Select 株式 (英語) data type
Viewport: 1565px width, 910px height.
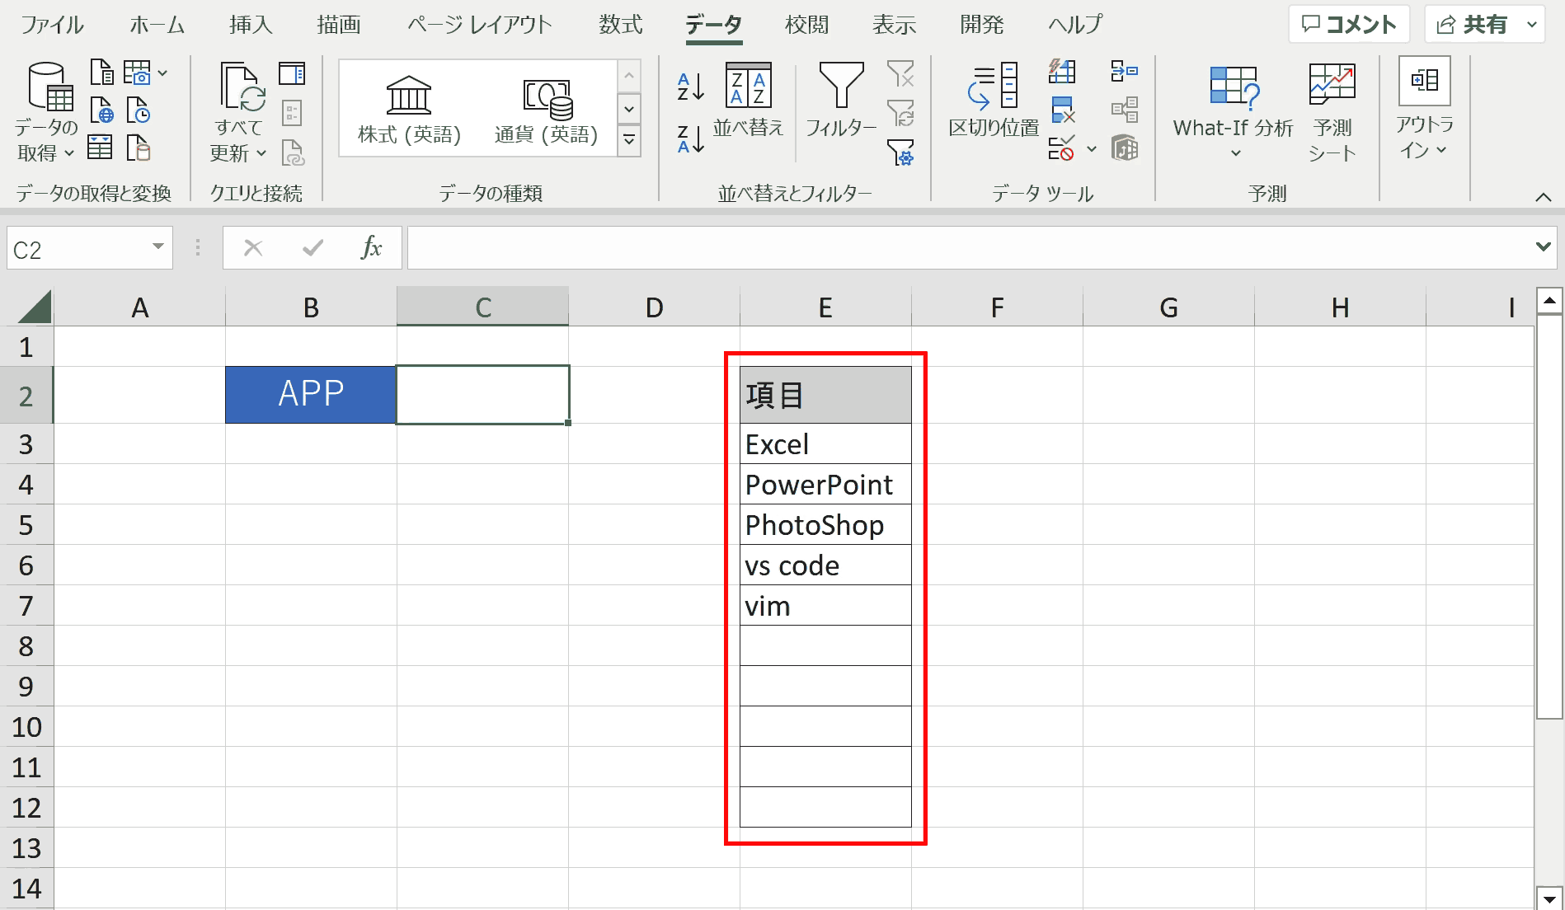coord(409,108)
